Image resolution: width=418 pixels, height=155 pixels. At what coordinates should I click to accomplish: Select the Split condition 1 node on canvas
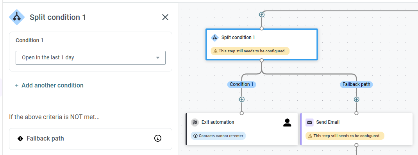click(x=261, y=44)
